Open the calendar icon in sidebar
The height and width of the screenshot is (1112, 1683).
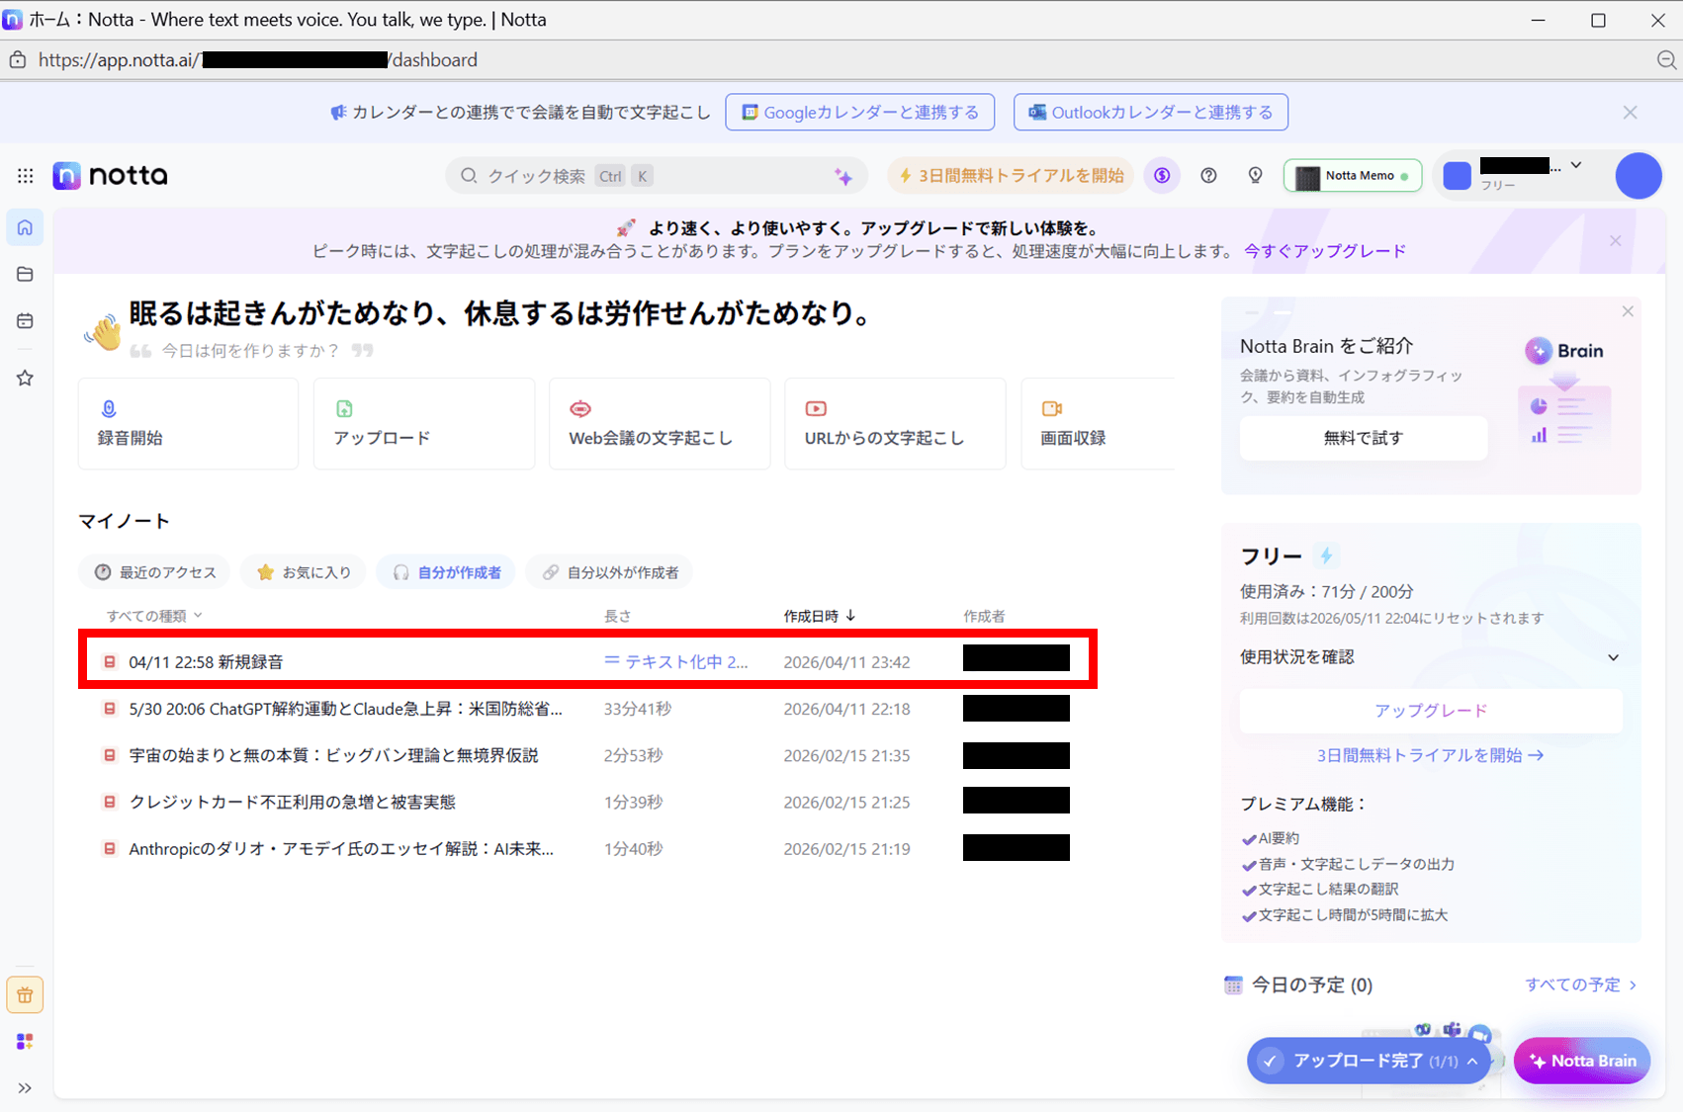click(25, 321)
